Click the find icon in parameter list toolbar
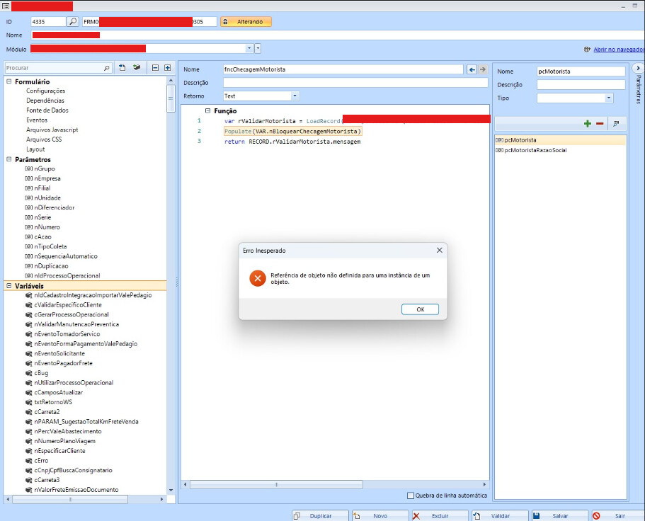This screenshot has height=521, width=645. click(616, 124)
